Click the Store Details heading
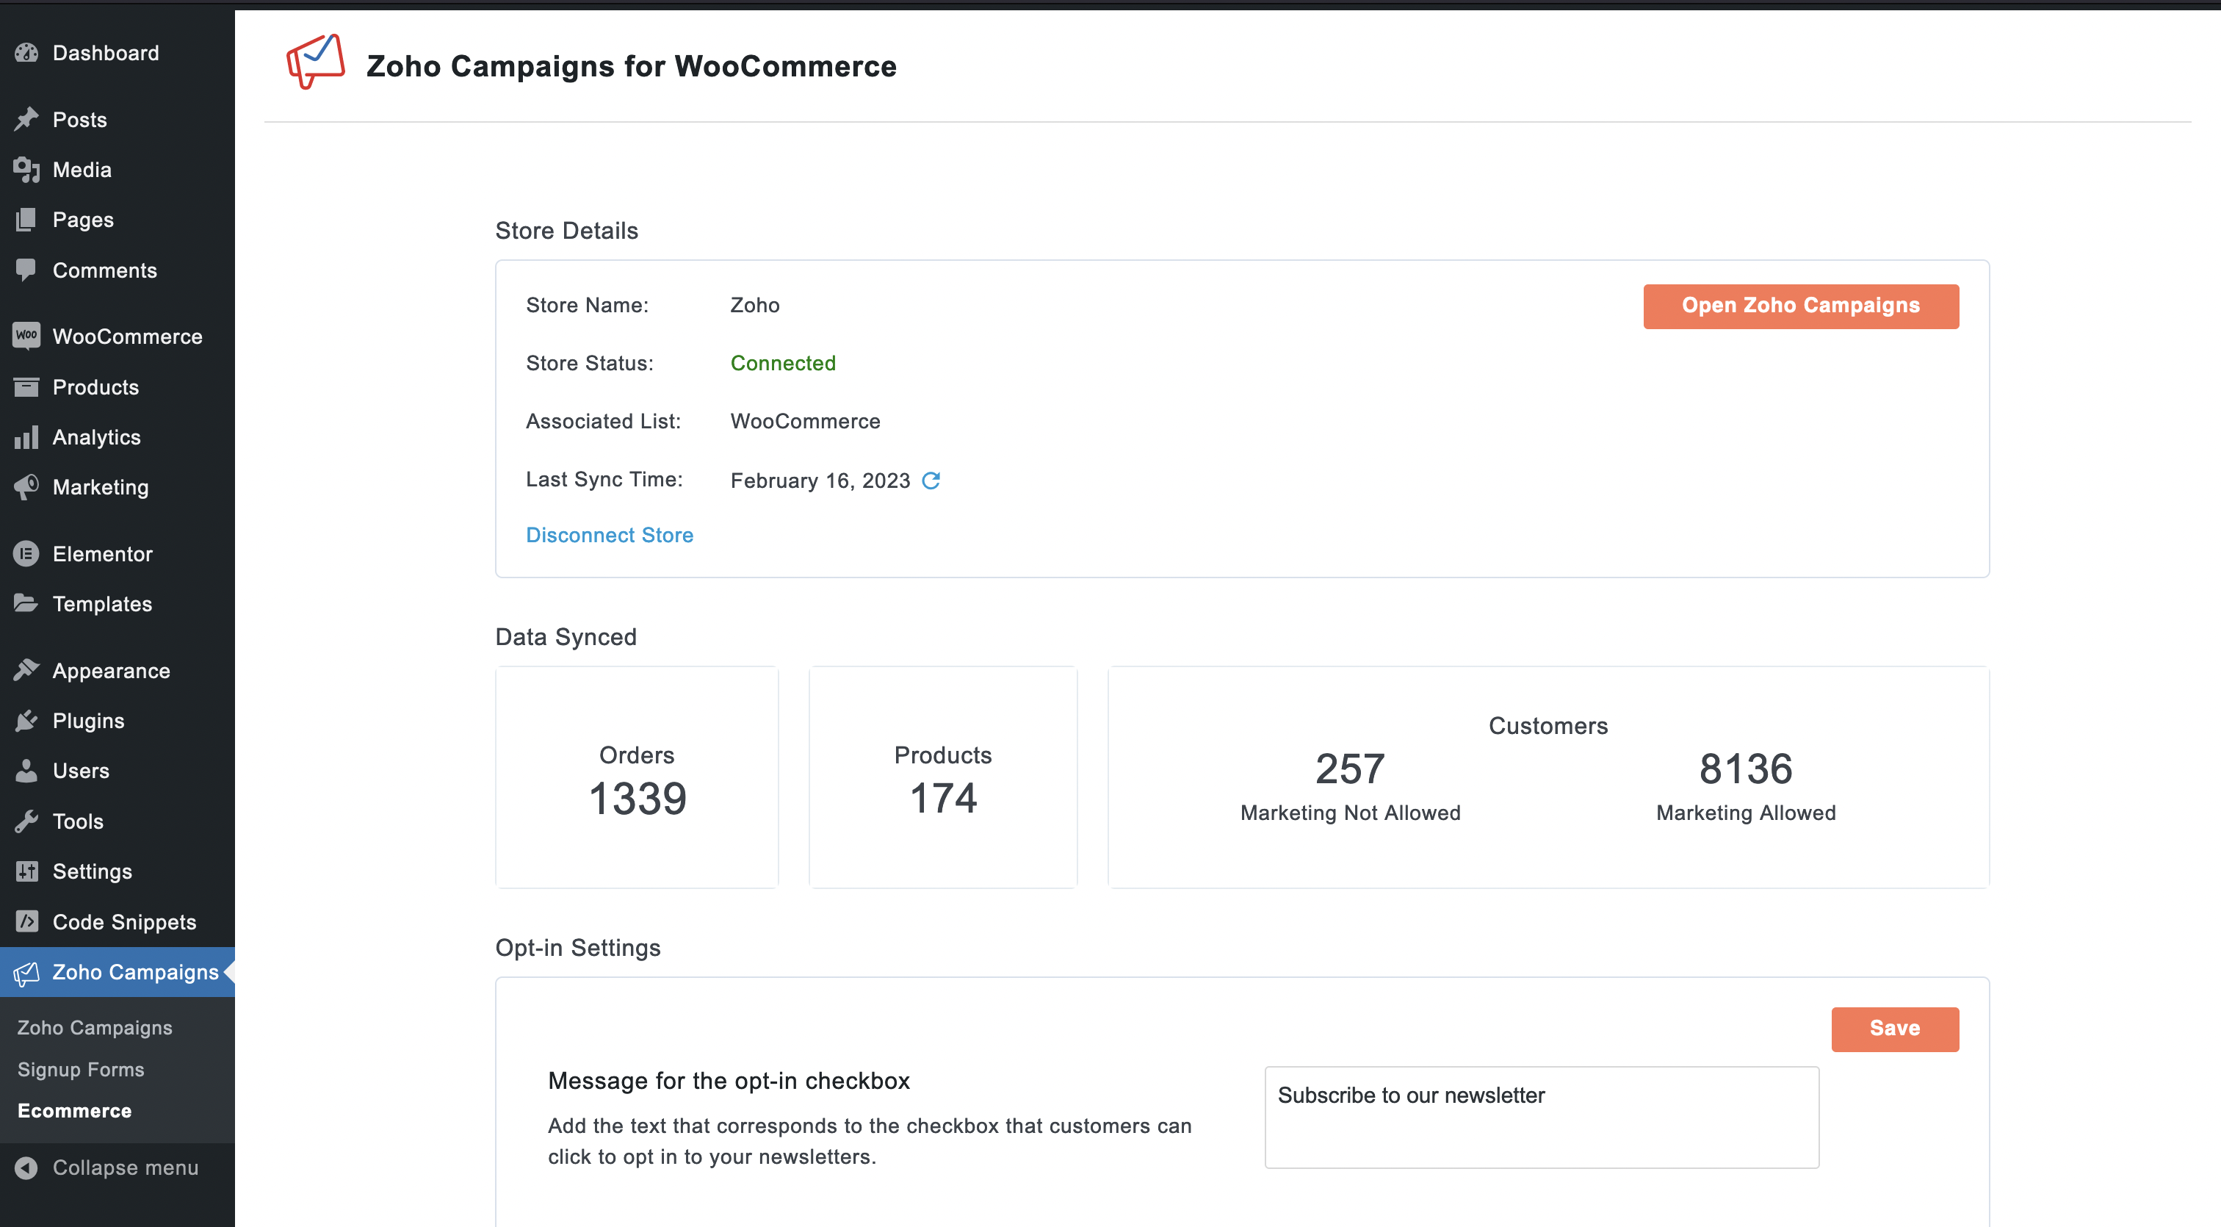Screen dimensions: 2221x1227 click(566, 230)
